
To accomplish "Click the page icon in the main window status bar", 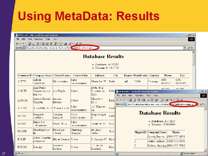I will [16, 153].
